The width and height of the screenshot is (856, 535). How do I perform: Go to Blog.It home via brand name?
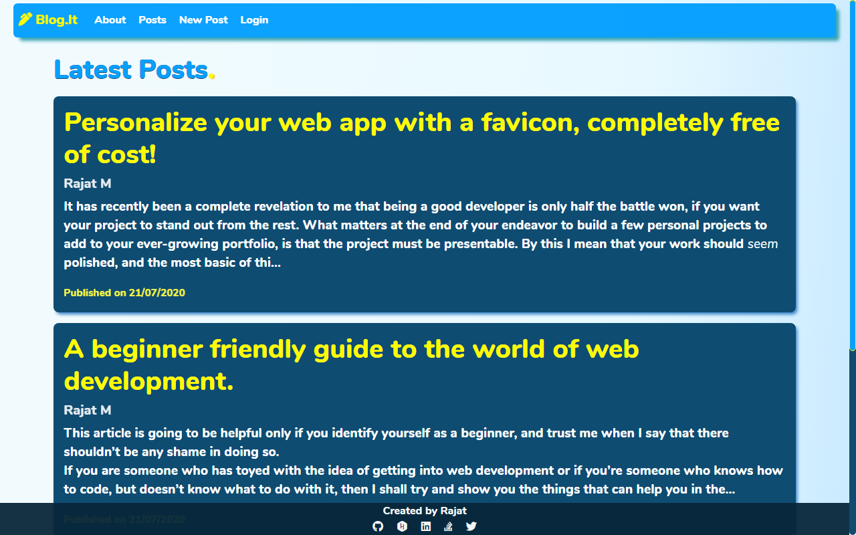click(57, 20)
